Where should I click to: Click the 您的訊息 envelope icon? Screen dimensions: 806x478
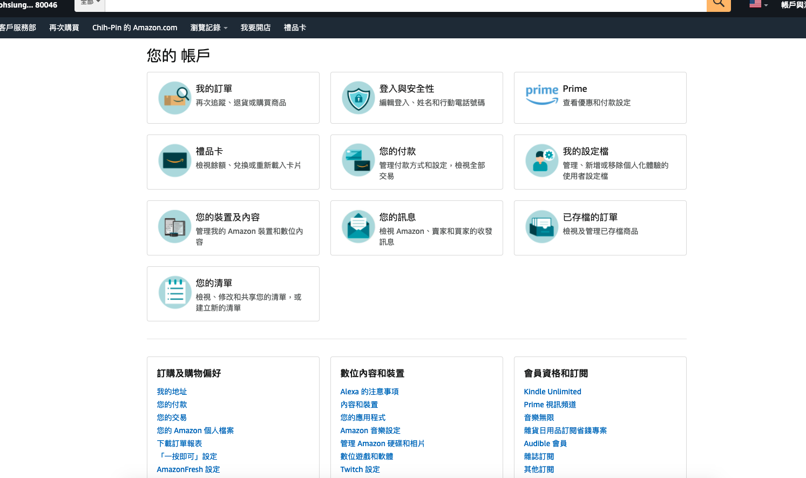[358, 226]
